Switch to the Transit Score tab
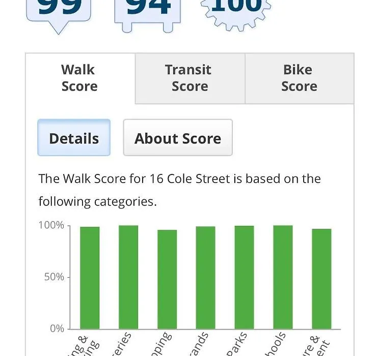 click(x=190, y=78)
